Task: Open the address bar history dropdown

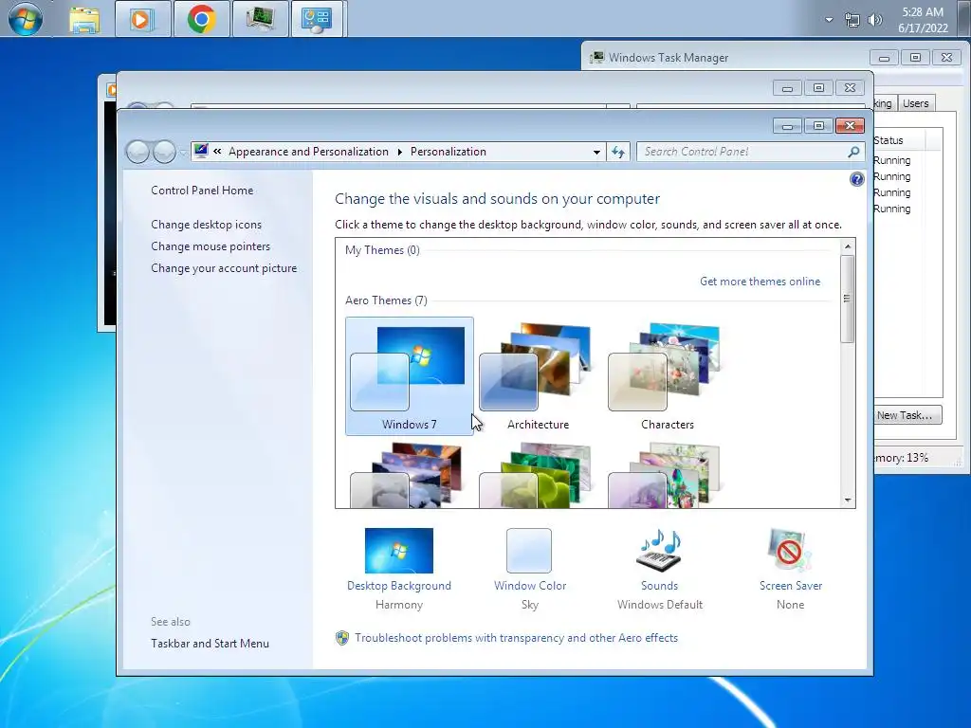Action: (596, 152)
